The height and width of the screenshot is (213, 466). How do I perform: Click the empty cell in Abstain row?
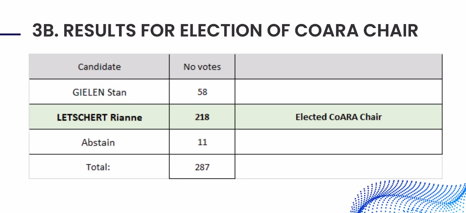point(338,142)
